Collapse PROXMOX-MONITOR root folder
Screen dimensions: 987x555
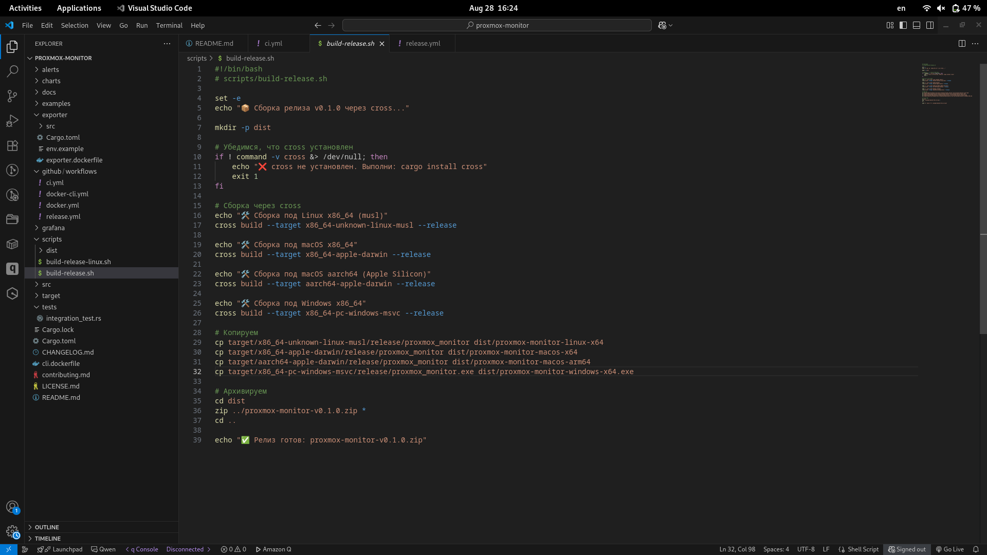click(x=101, y=58)
